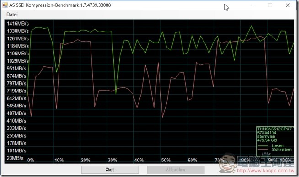Minimize the benchmark window
Viewport: 299px width, 177px height.
click(253, 5)
